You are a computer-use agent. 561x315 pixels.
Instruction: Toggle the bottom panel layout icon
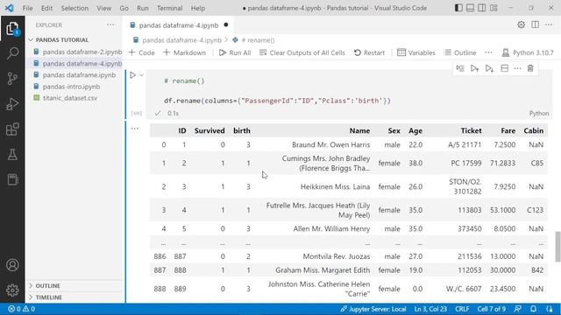click(470, 8)
